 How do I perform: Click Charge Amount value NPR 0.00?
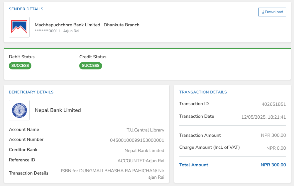276,148
